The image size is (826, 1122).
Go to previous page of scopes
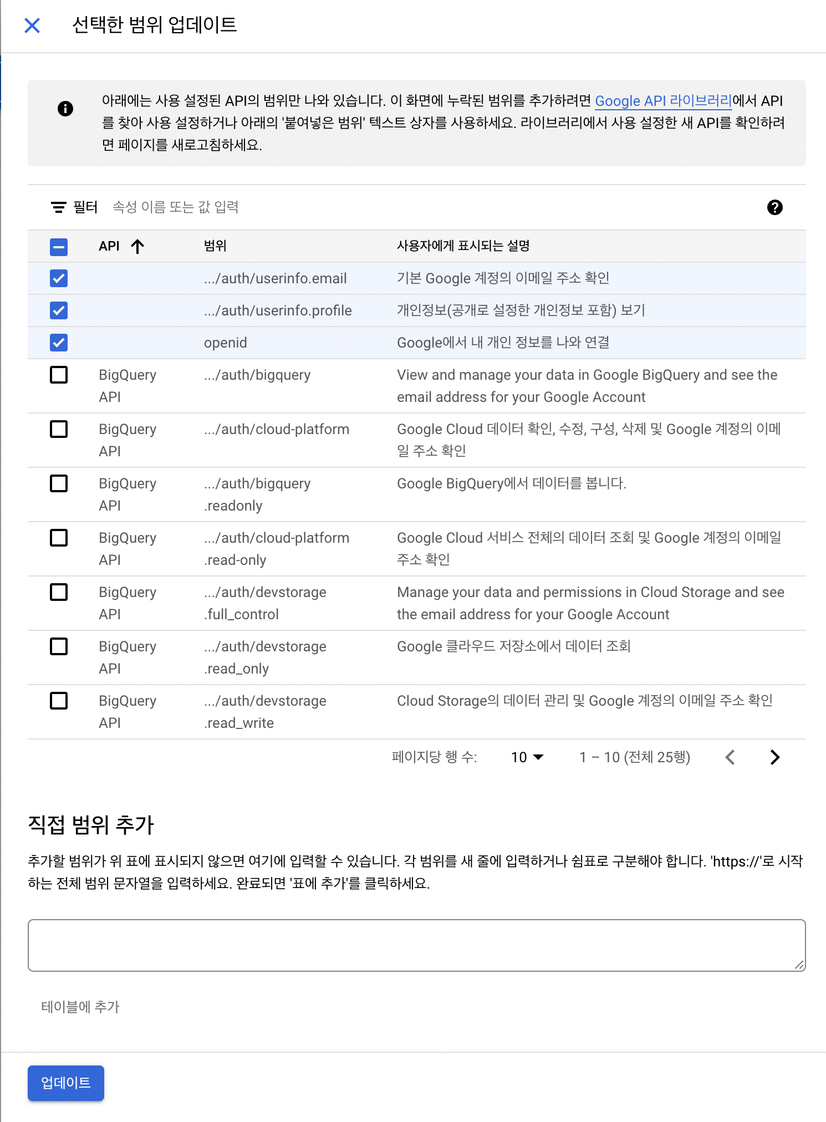click(730, 757)
